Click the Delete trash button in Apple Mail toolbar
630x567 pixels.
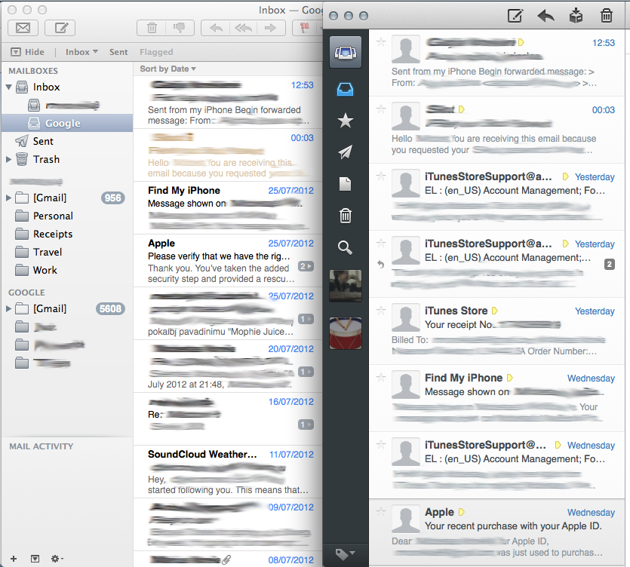click(x=152, y=28)
